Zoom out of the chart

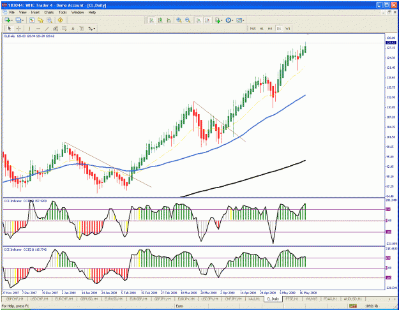[188, 20]
